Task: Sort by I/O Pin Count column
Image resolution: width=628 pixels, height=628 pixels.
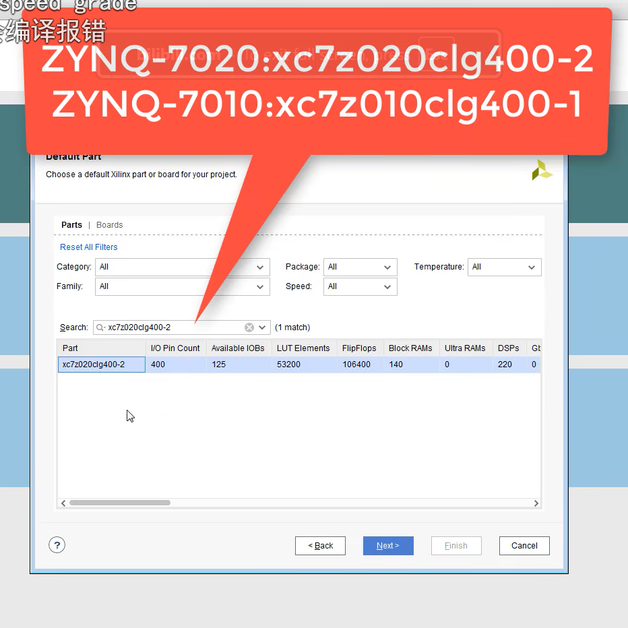Action: tap(176, 348)
